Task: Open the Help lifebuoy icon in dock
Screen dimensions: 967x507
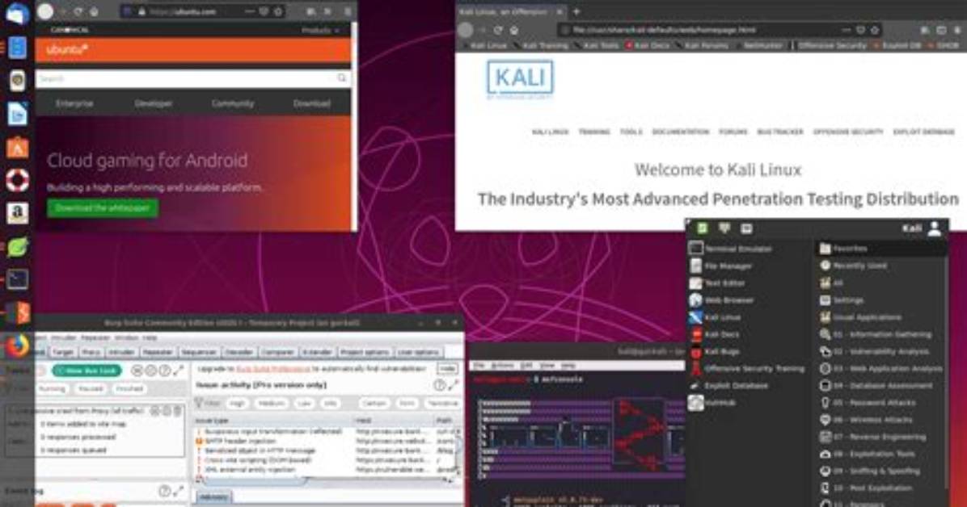Action: 17,180
